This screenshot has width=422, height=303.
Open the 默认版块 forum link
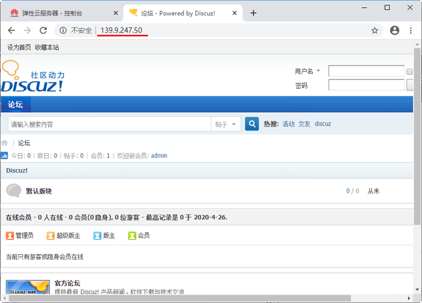(39, 191)
